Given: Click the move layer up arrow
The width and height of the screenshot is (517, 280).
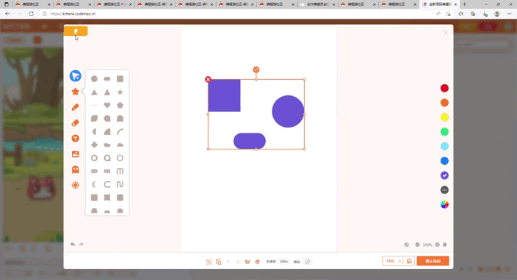Looking at the screenshot, I should [x=228, y=262].
